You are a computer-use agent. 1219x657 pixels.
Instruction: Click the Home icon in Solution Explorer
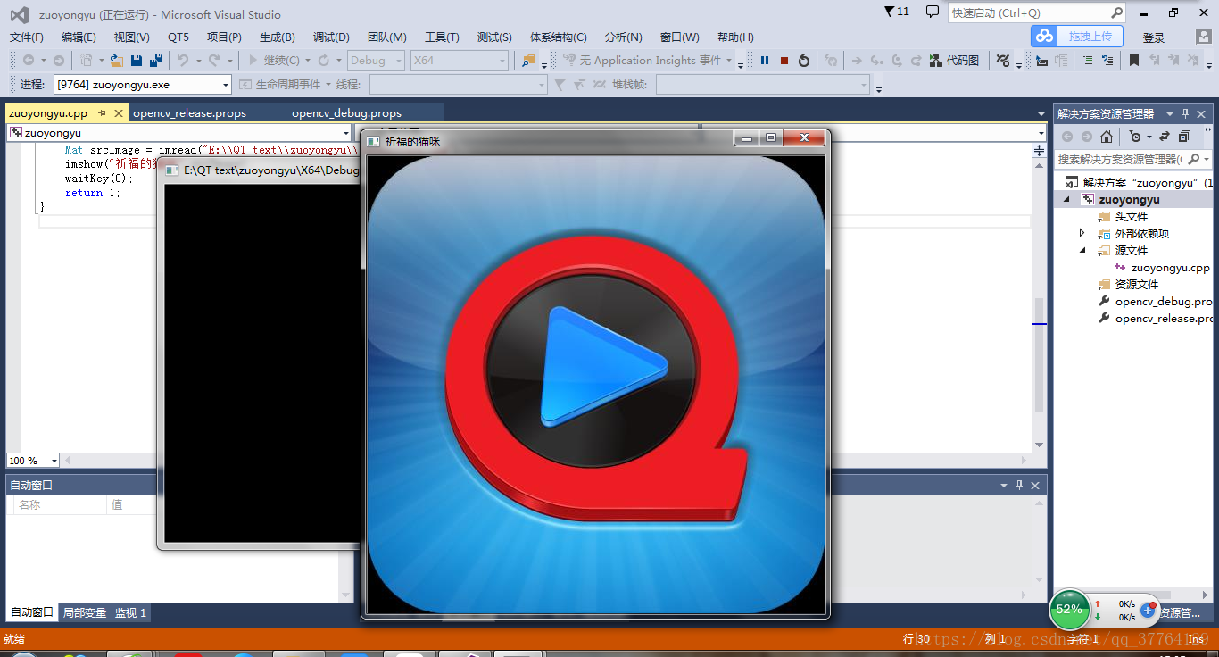pyautogui.click(x=1107, y=137)
